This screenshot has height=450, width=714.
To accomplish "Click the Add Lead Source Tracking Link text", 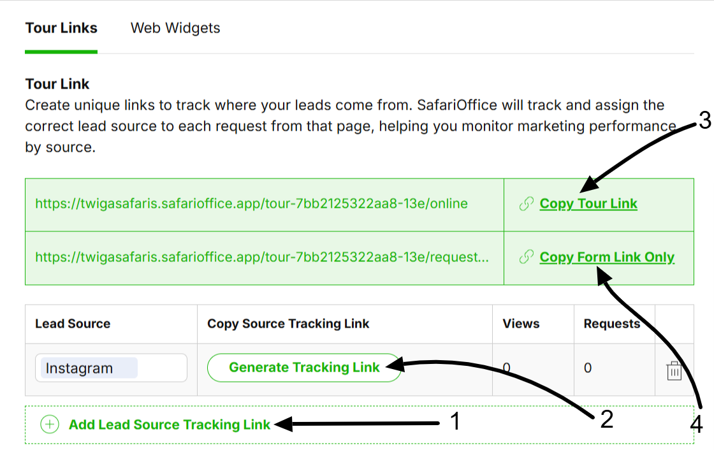I will pos(170,425).
